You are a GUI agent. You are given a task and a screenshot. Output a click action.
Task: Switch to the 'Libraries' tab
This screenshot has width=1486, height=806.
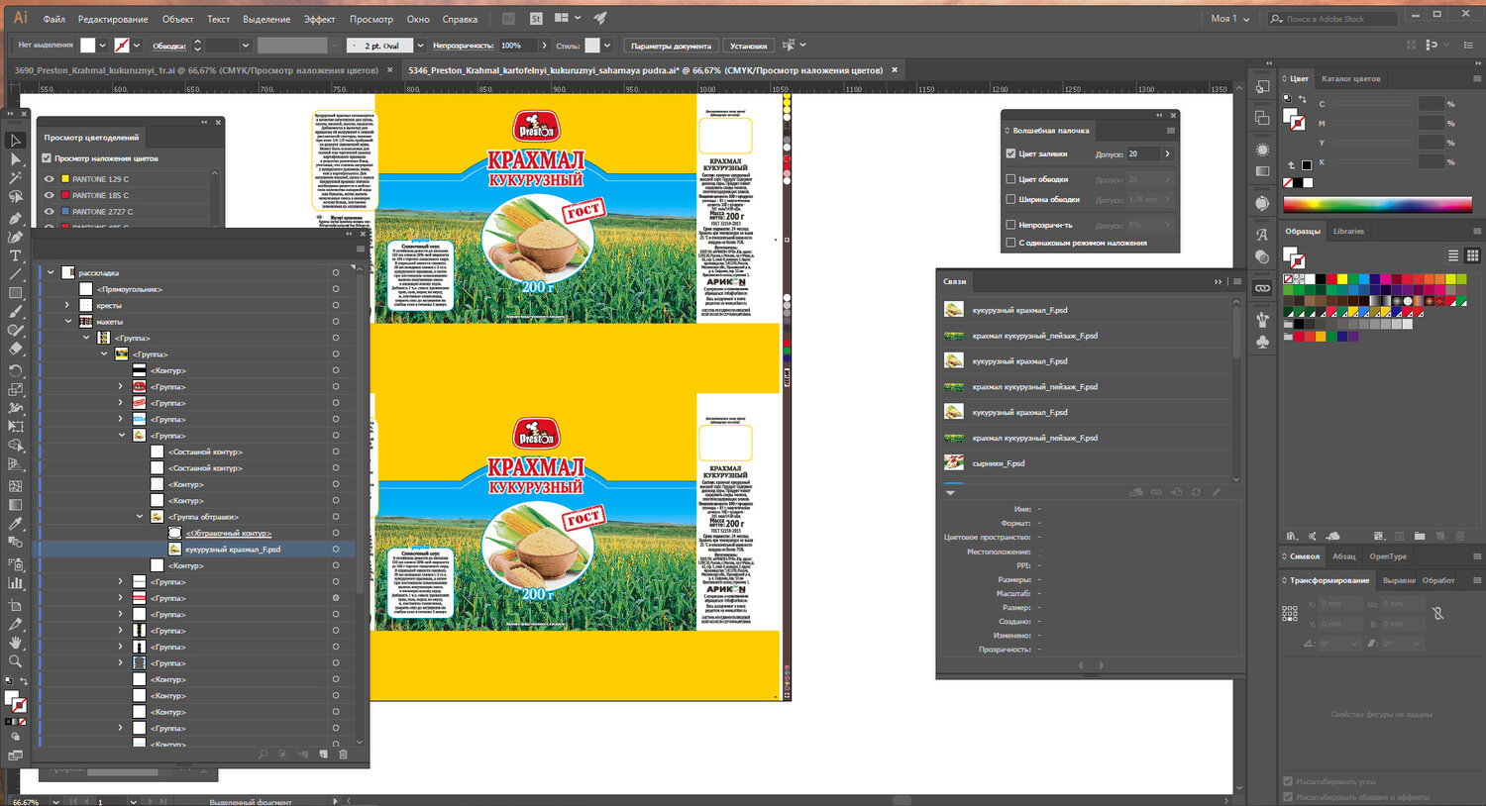point(1348,231)
